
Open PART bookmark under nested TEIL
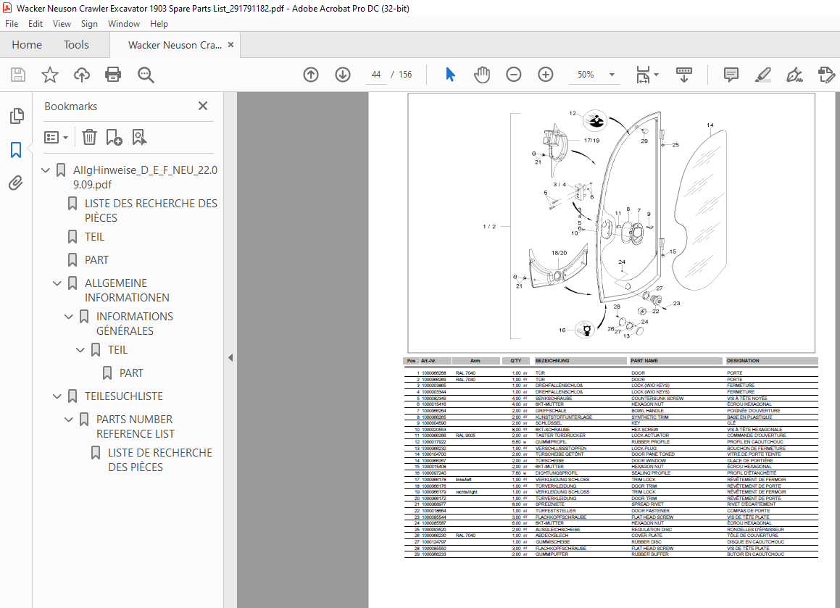tap(131, 372)
